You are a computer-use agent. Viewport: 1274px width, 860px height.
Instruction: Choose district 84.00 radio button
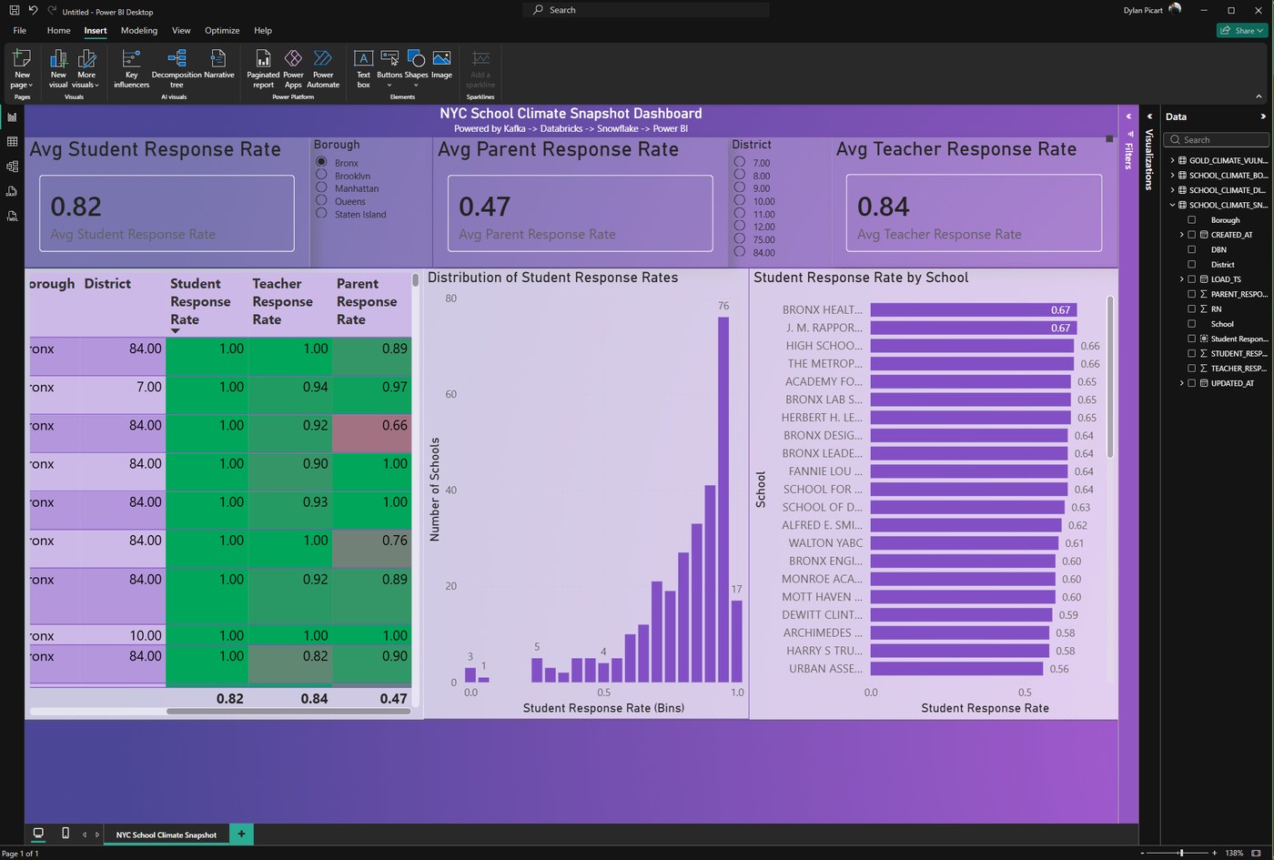[x=739, y=251]
